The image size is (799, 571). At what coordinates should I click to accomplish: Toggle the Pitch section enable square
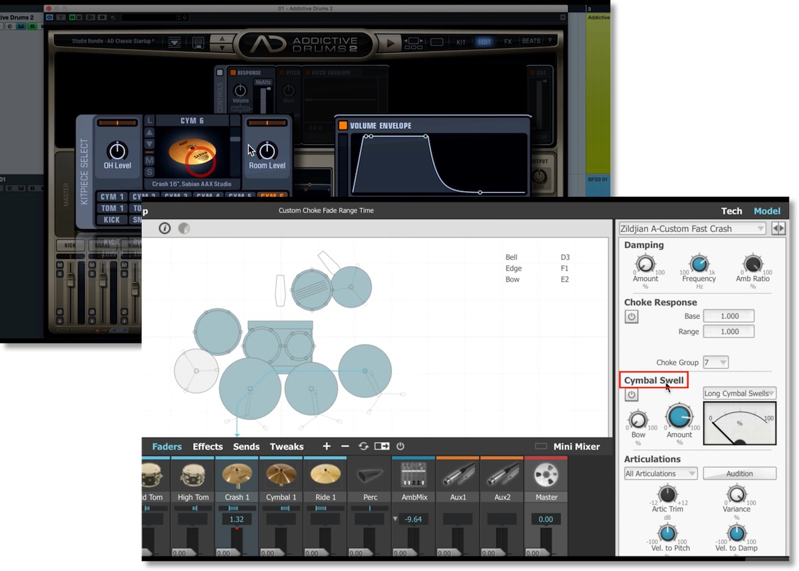[281, 73]
